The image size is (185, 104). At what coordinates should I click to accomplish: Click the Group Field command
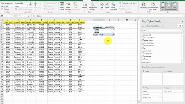pyautogui.click(x=49, y=9)
